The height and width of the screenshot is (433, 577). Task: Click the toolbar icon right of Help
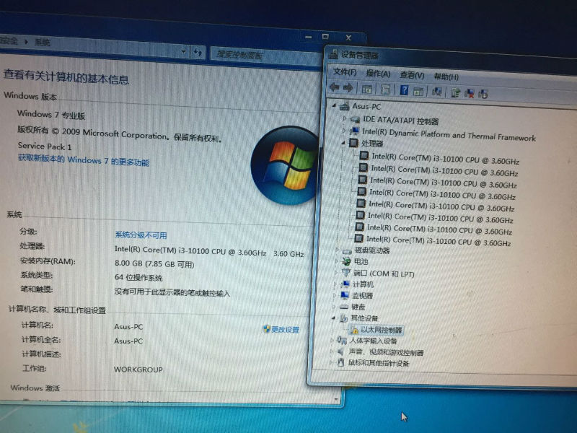(418, 91)
